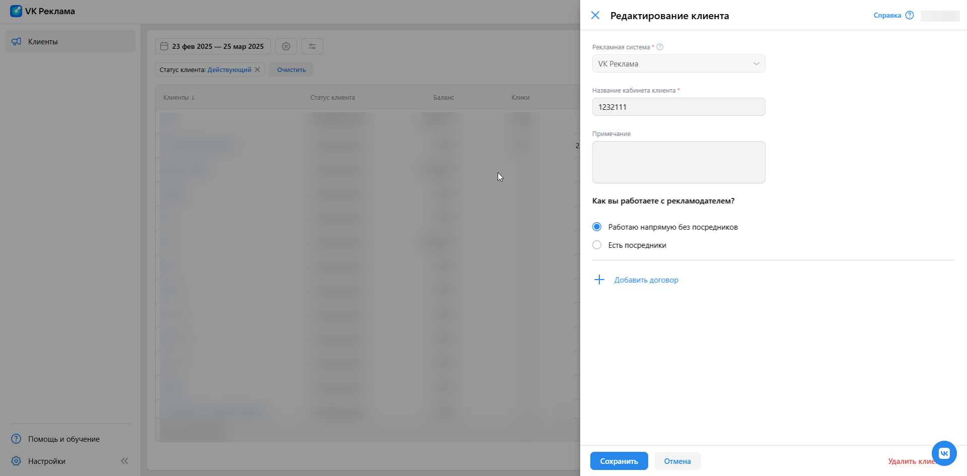Viewport: 967px width, 476px height.
Task: Click the VK Реклама logo
Action: [43, 11]
